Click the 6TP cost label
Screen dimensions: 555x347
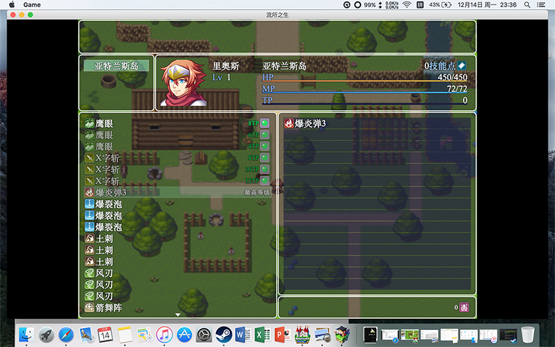pos(253,135)
